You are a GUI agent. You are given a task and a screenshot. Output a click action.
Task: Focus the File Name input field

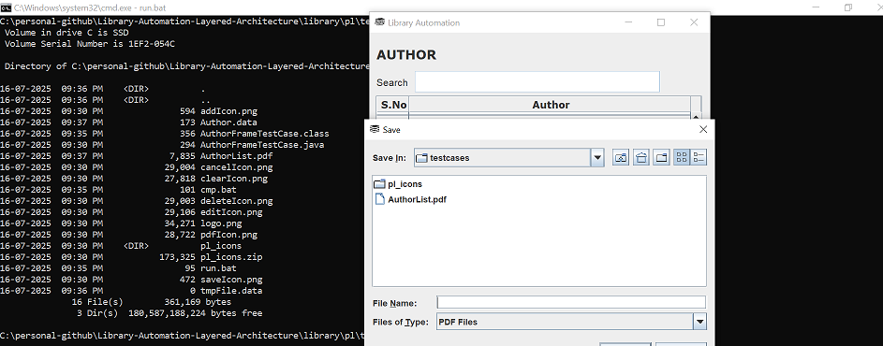[x=571, y=303]
